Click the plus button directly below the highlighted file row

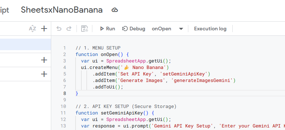pos(44,60)
